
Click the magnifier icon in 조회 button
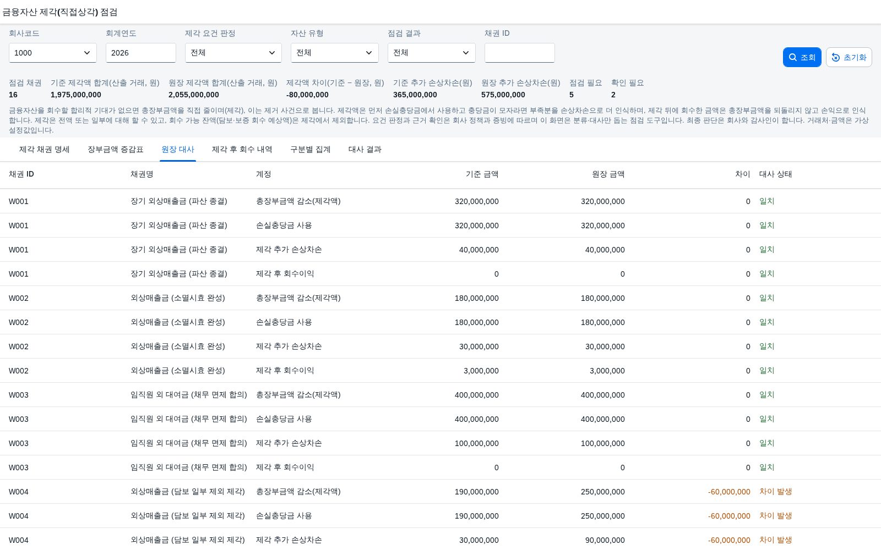[x=793, y=57]
